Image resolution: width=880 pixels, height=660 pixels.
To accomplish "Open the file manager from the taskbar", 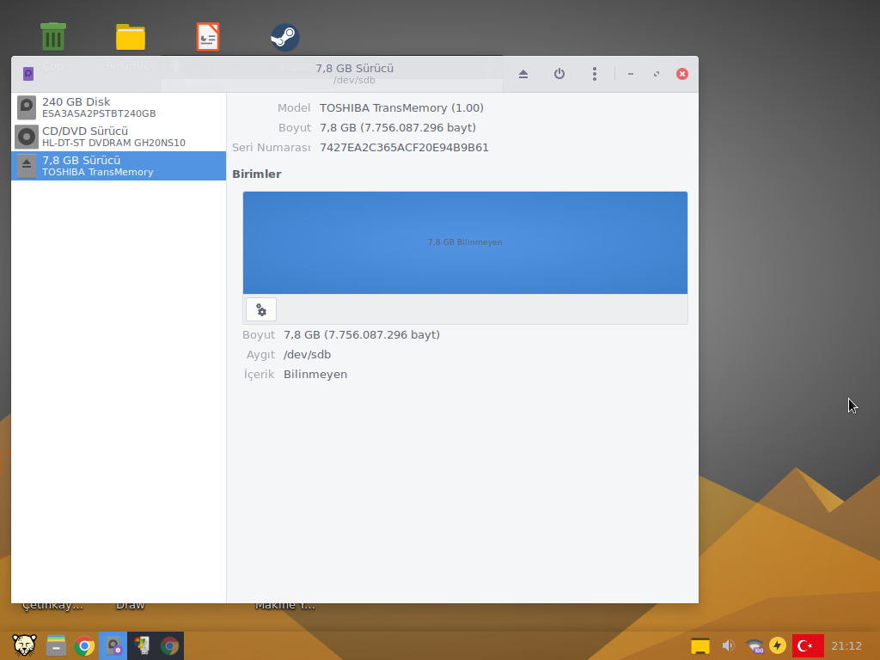I will [x=57, y=645].
